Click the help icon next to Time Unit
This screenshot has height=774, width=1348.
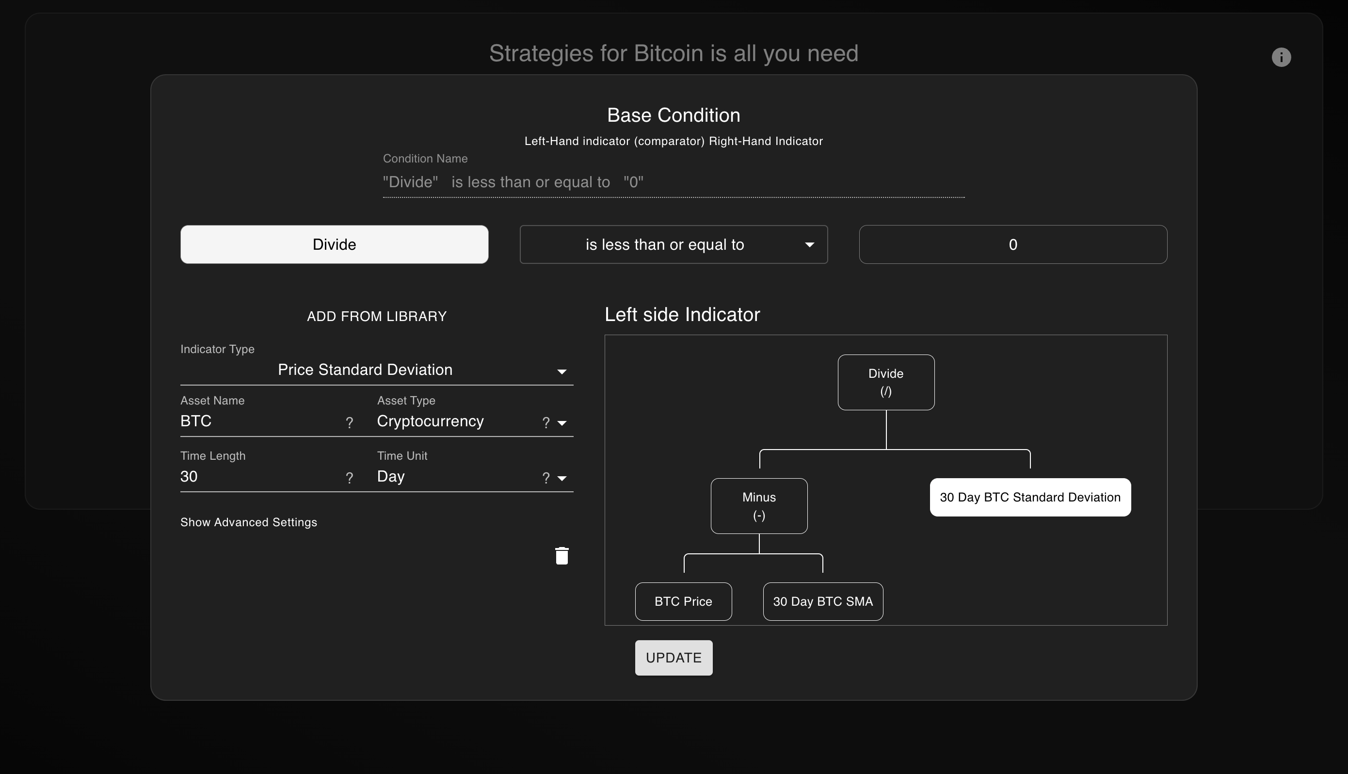click(x=546, y=478)
